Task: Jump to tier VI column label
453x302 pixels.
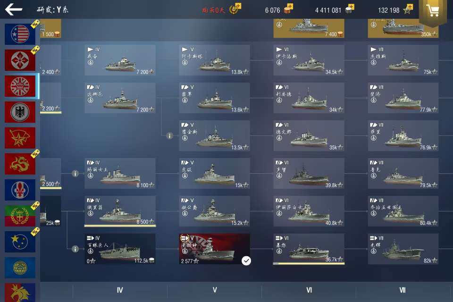Action: (309, 290)
